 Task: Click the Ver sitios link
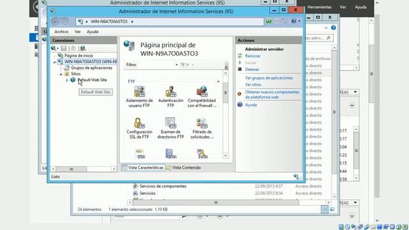pyautogui.click(x=253, y=84)
